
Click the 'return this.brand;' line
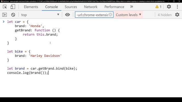[x=40, y=35]
